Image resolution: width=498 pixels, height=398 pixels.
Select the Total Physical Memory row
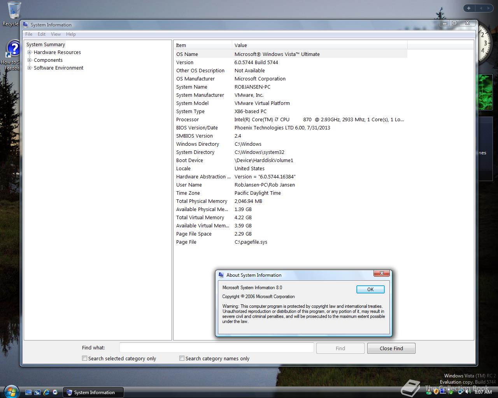tap(291, 201)
